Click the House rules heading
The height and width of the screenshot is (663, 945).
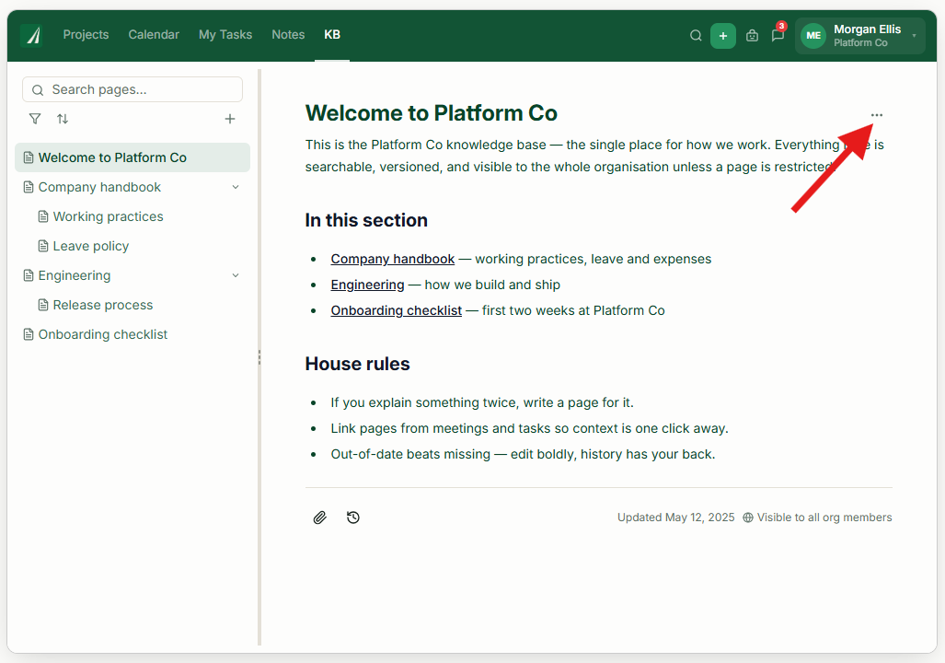(x=357, y=364)
